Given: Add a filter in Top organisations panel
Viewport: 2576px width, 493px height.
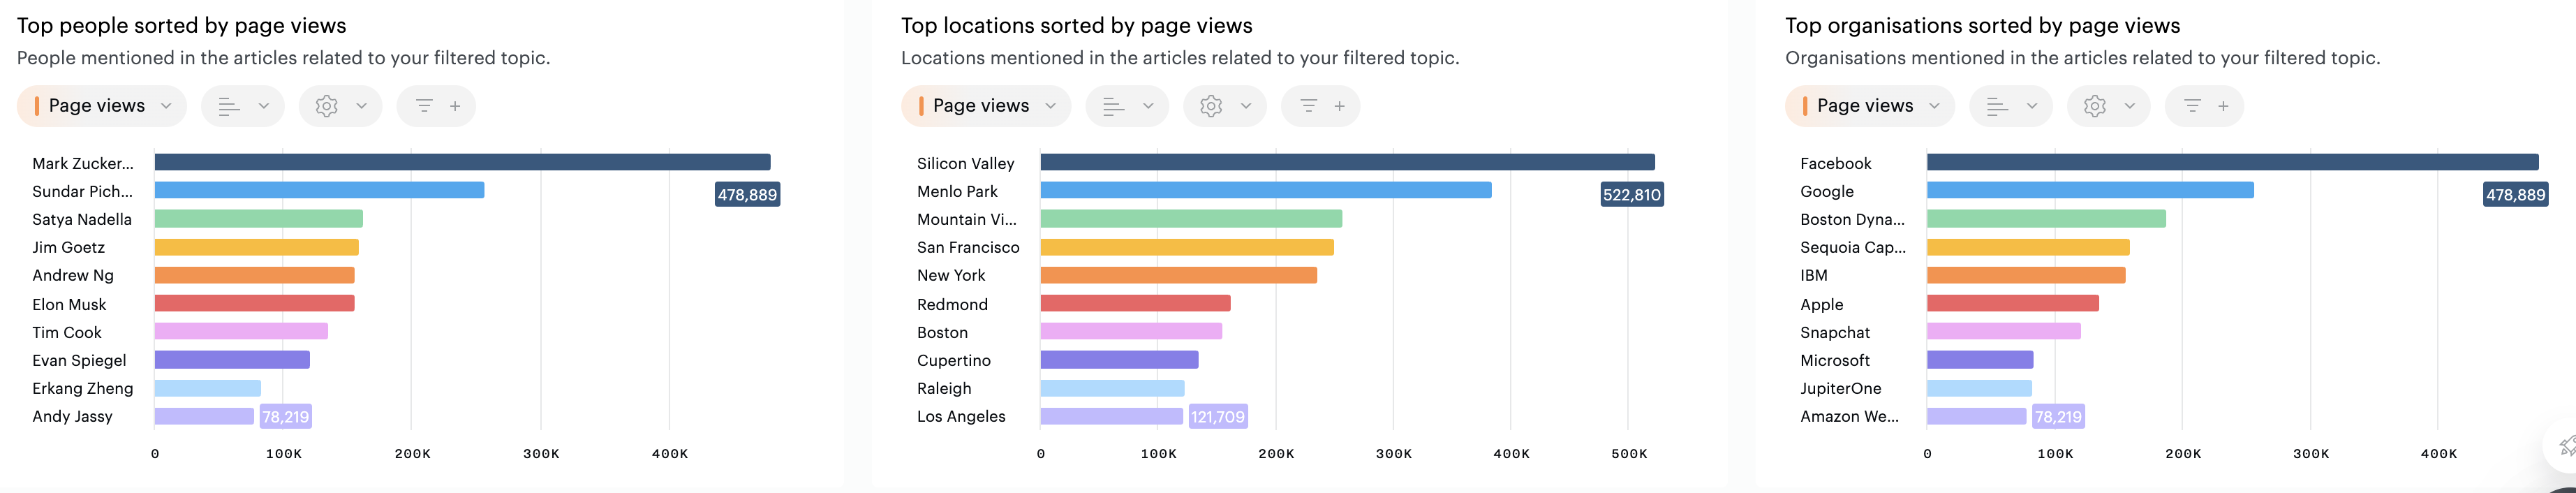Looking at the screenshot, I should pyautogui.click(x=2205, y=106).
